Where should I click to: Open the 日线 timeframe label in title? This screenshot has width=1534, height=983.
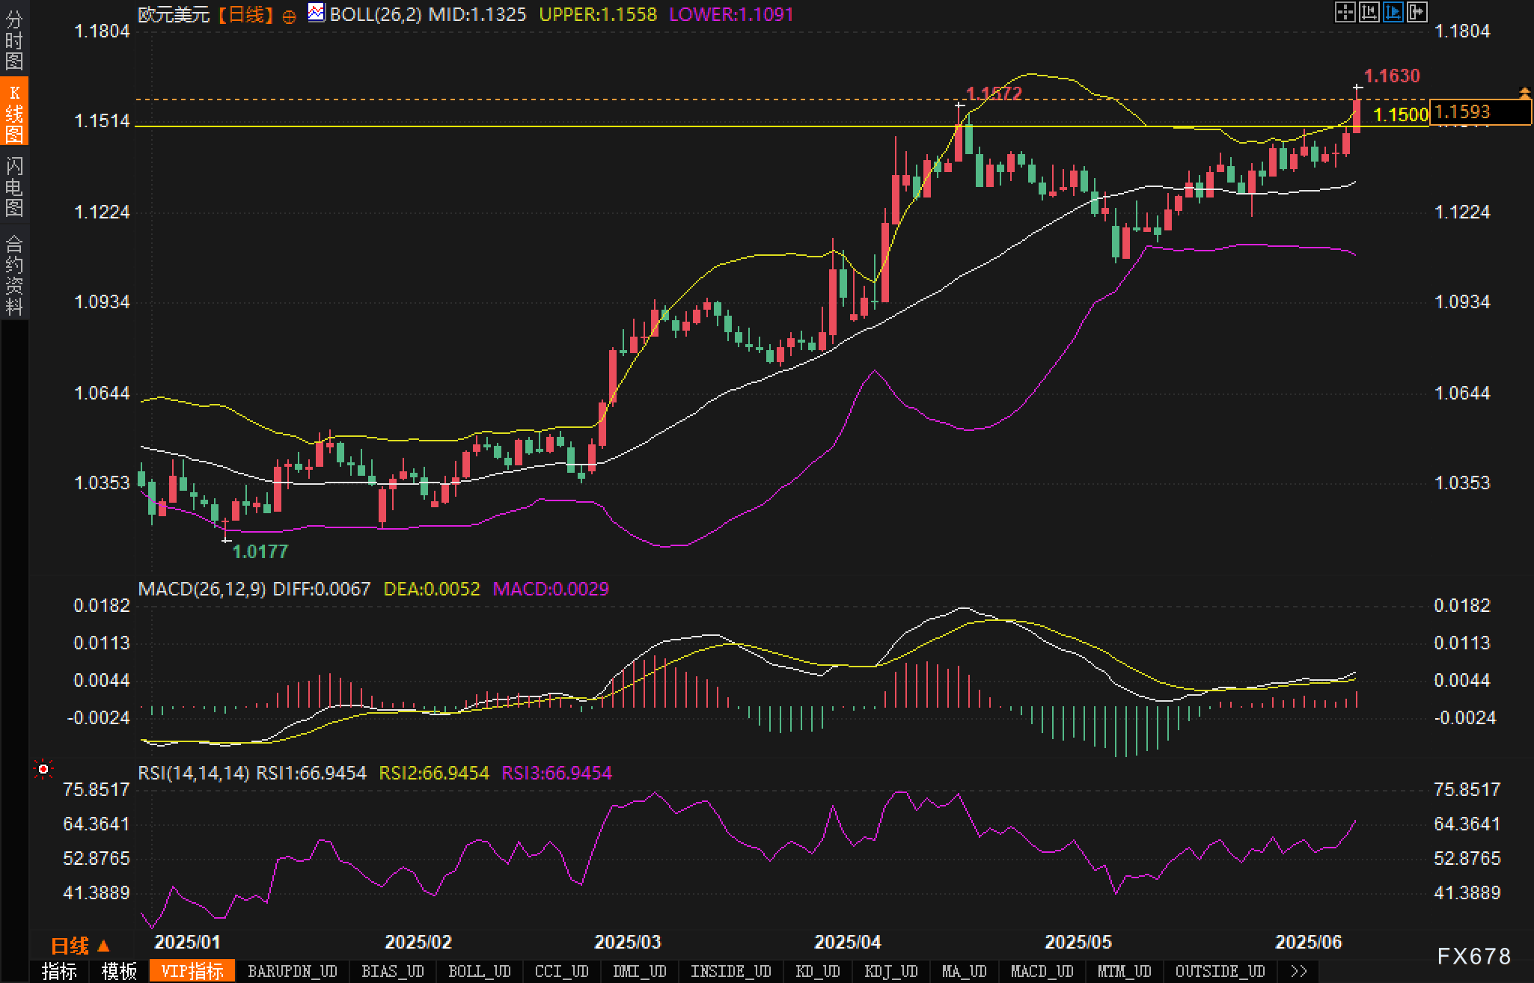pos(245,14)
